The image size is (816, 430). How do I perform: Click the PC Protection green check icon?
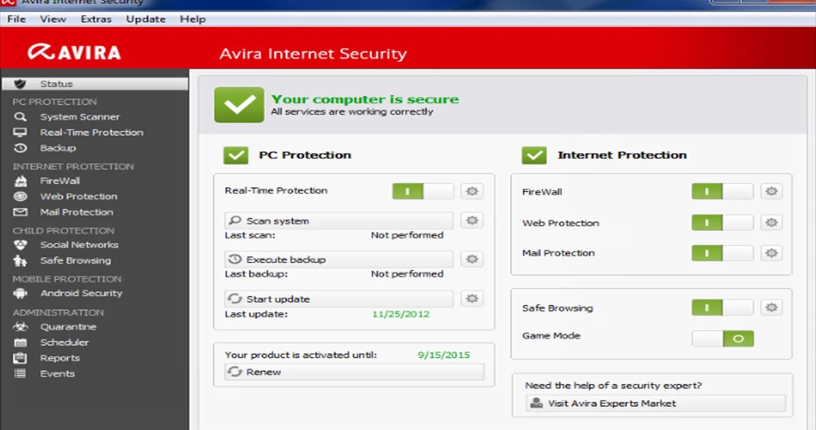236,155
